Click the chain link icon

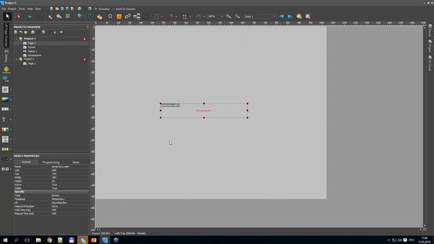(127, 16)
